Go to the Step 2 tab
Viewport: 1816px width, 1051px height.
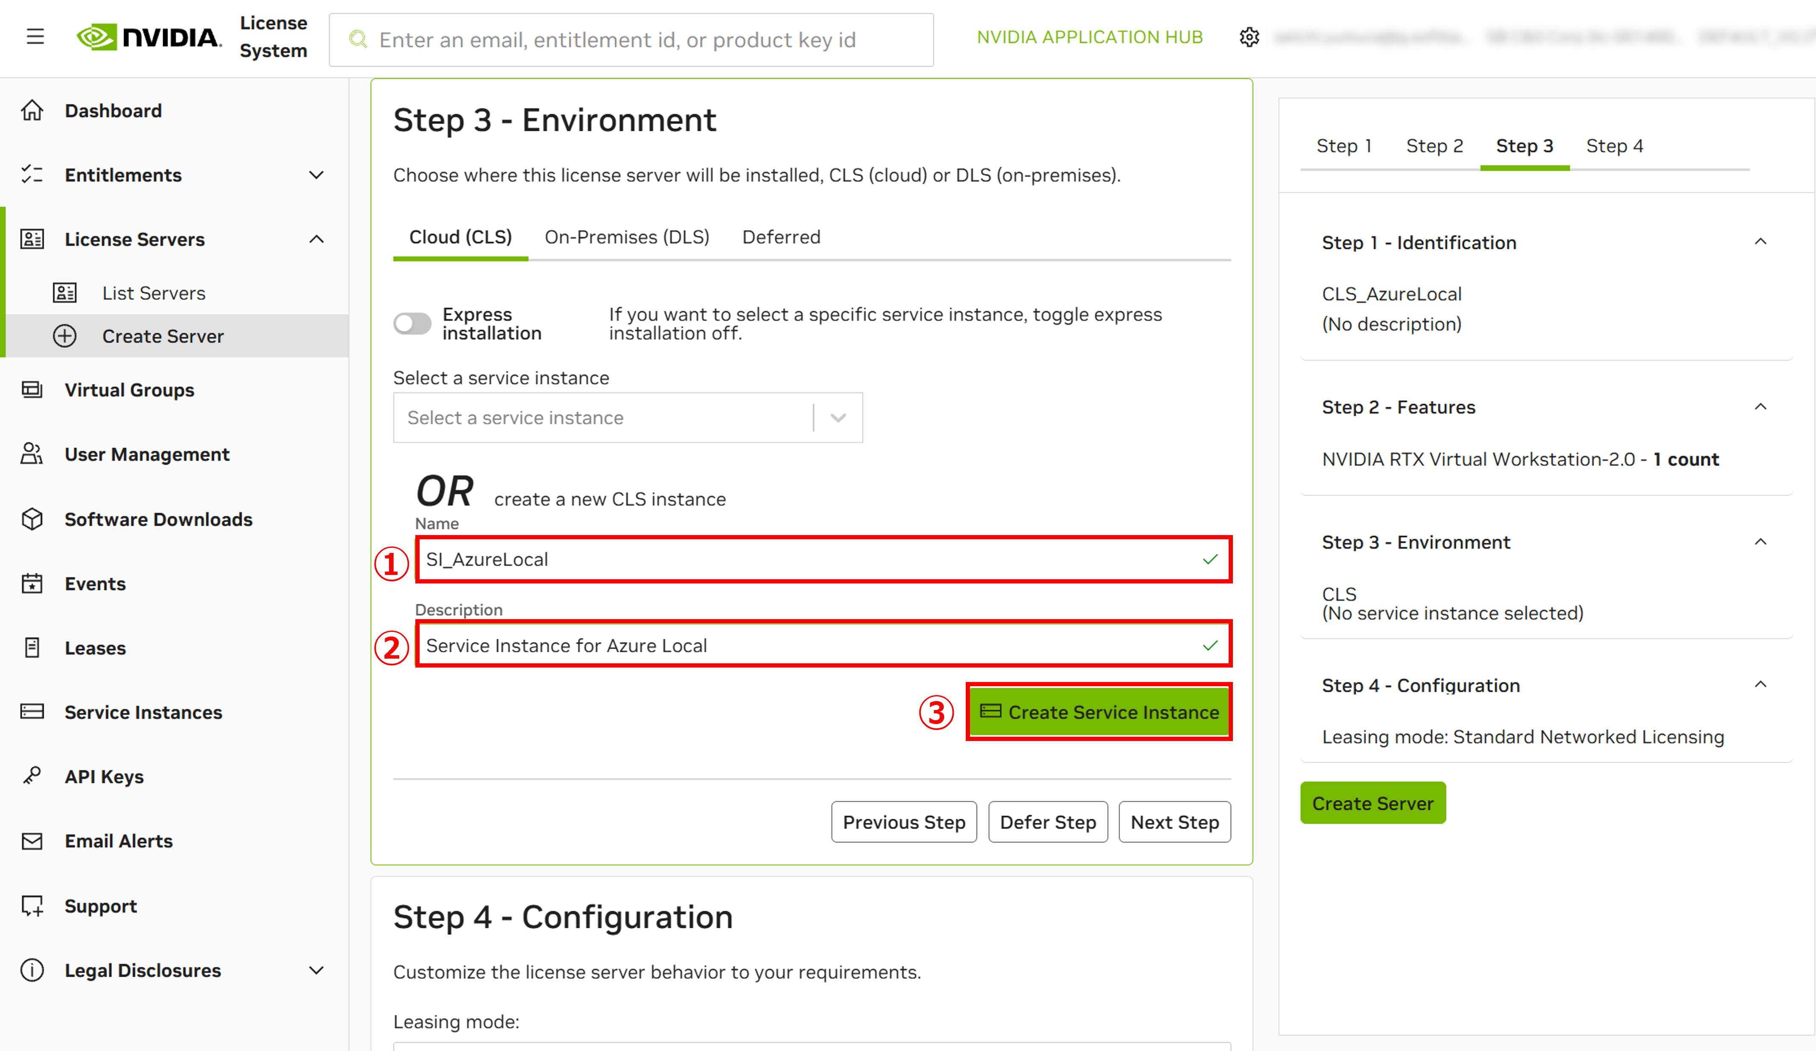[1434, 146]
